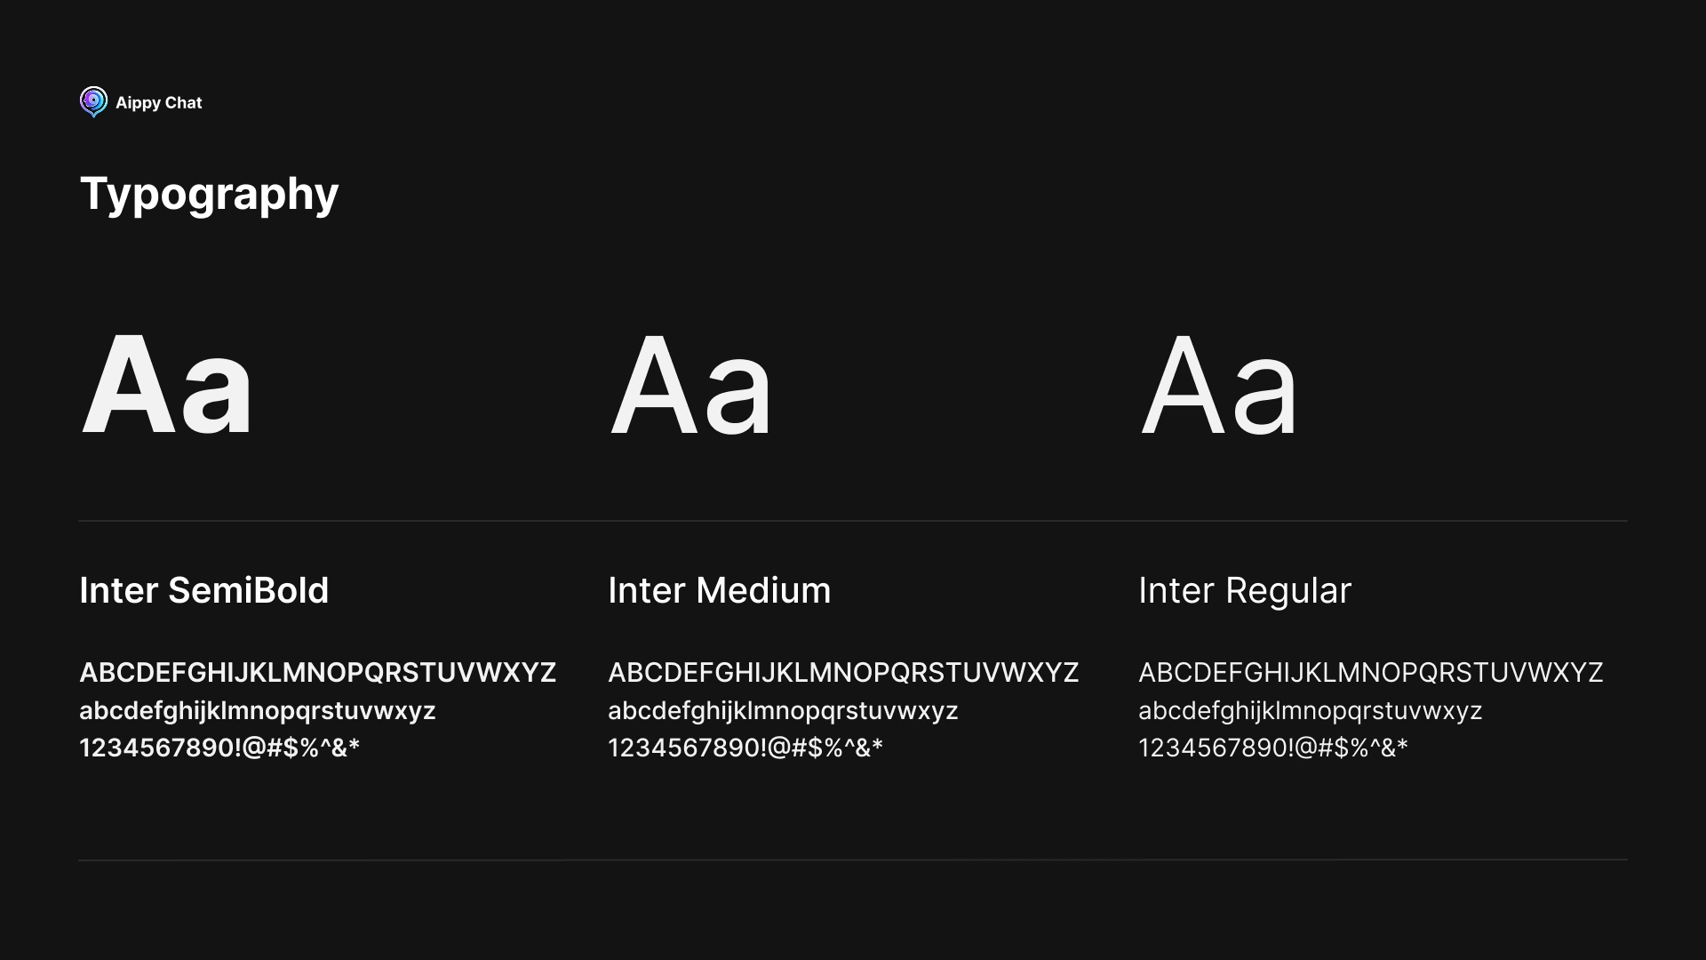
Task: Click the Inter Regular label
Action: click(1245, 591)
